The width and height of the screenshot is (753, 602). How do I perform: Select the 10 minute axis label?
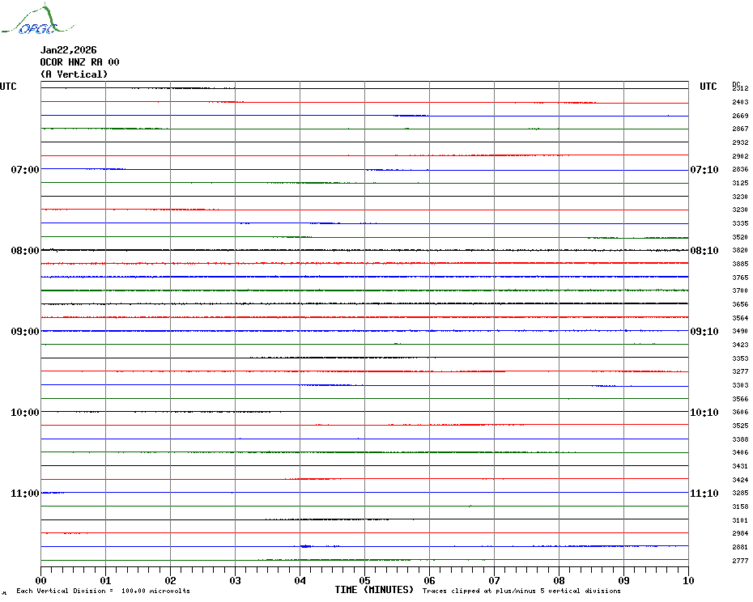coord(687,580)
